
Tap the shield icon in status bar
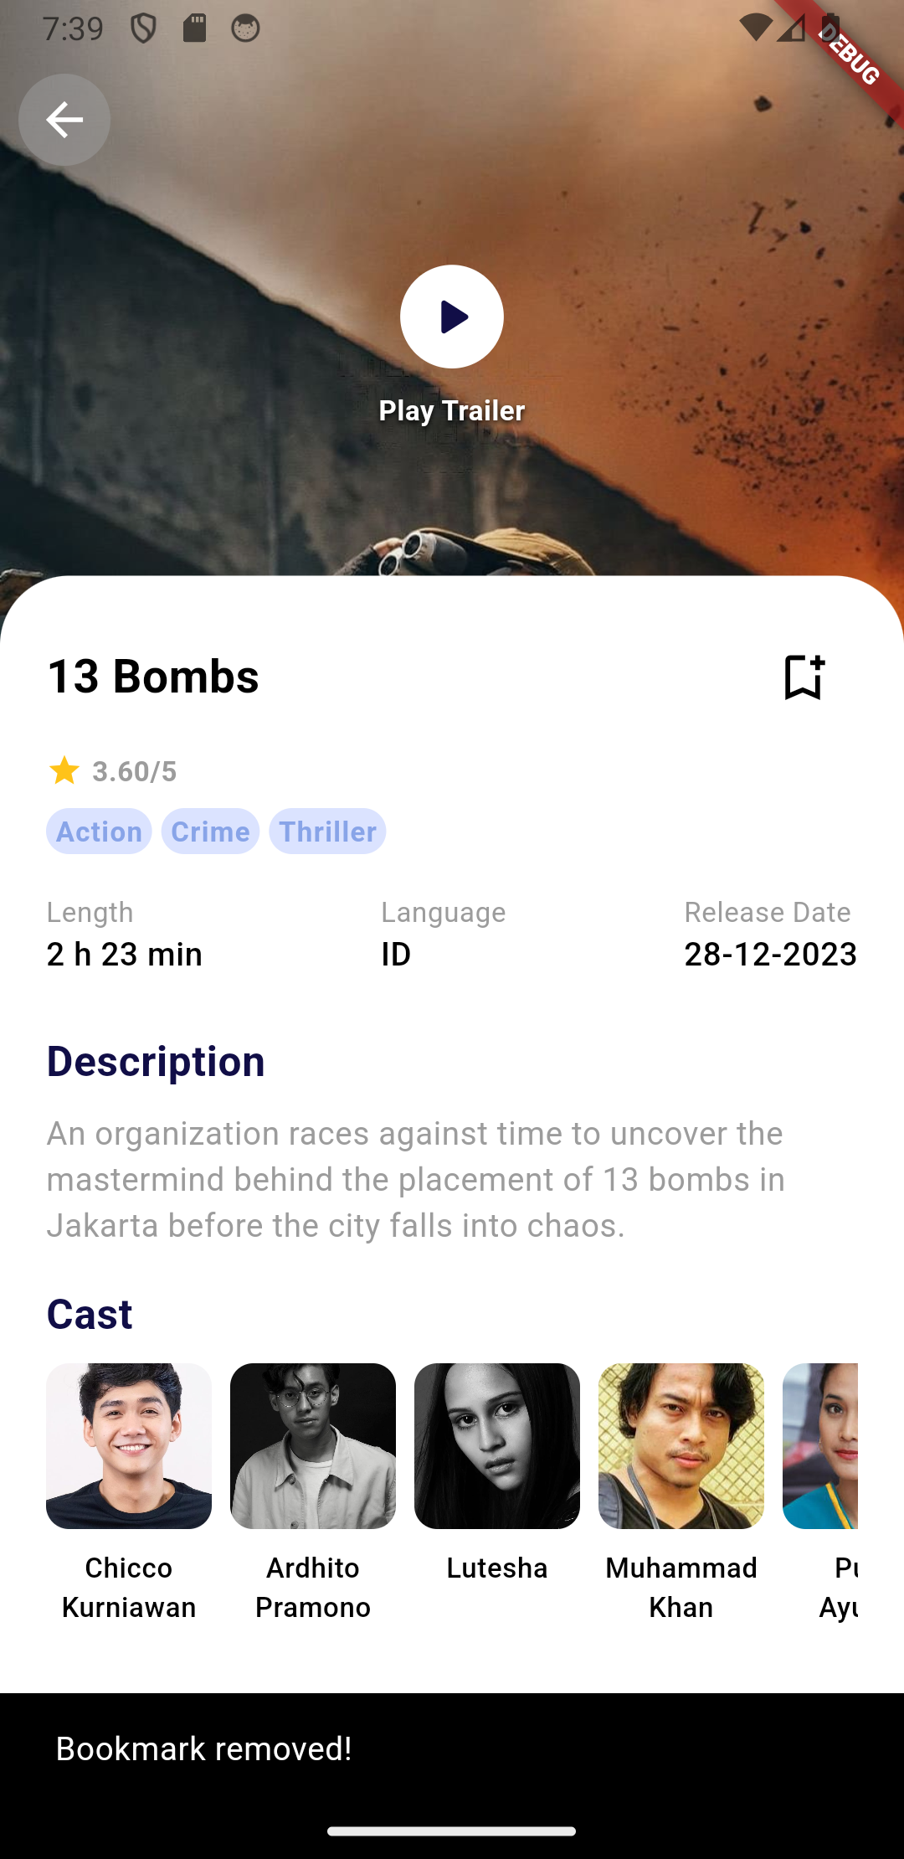click(x=143, y=28)
